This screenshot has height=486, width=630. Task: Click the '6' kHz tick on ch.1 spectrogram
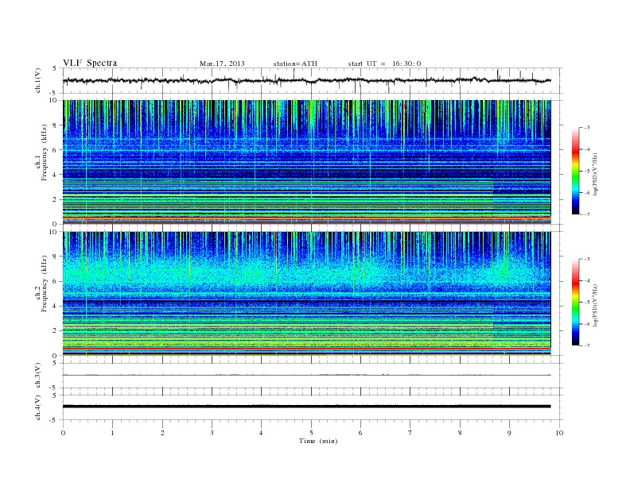[55, 150]
